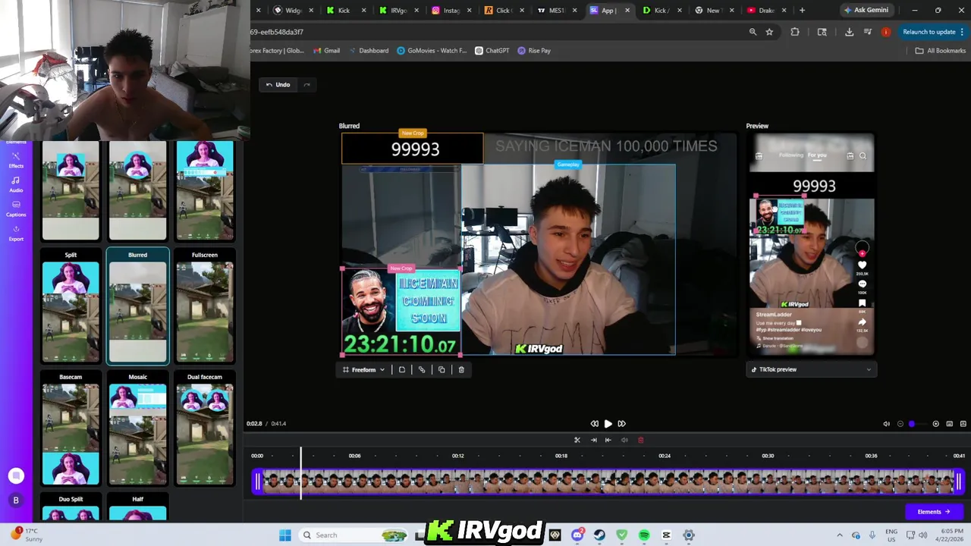Bookmark this page with star icon
Screen dimensions: 971x546
point(769,32)
